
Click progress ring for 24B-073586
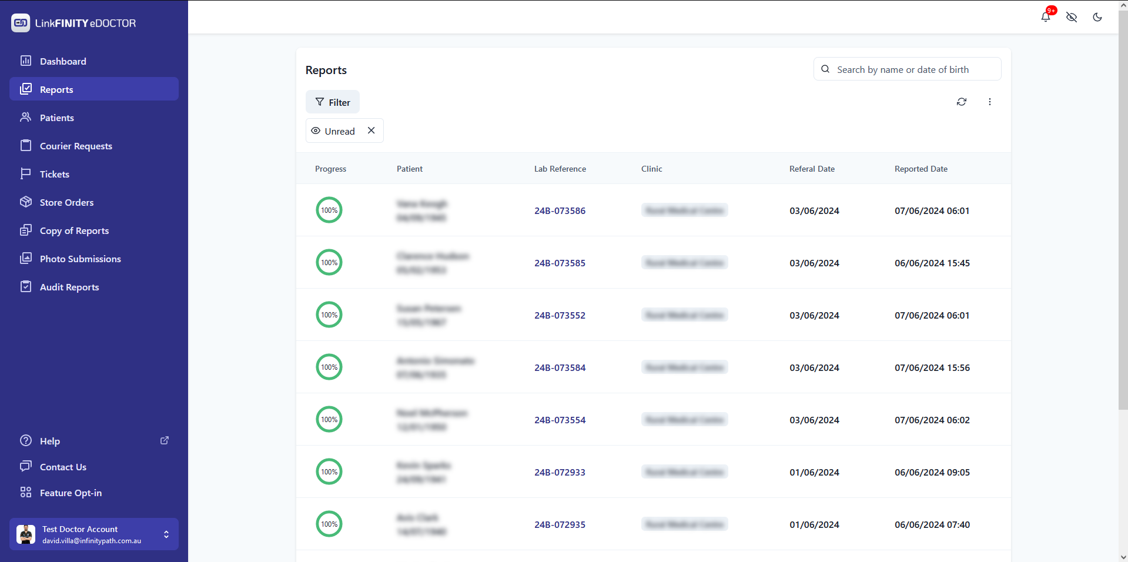(329, 210)
